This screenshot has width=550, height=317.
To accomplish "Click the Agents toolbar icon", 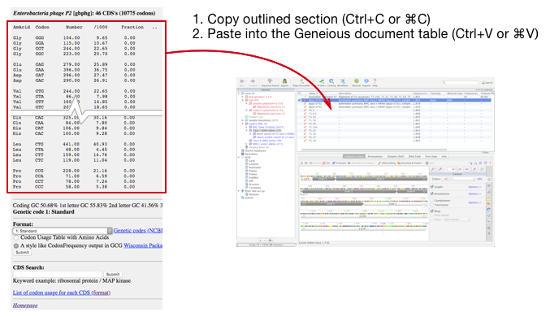I will [x=284, y=83].
